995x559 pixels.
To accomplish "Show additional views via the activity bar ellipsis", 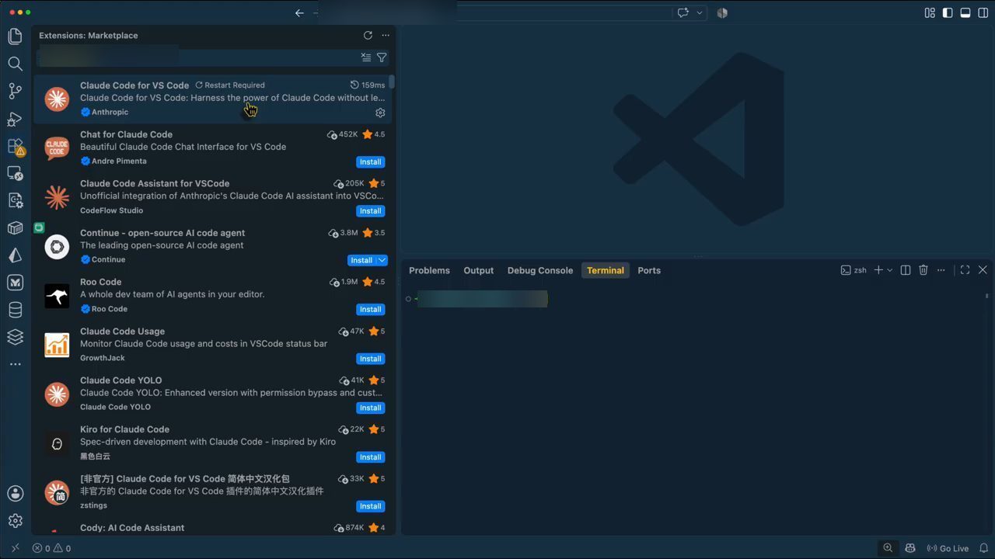I will 15,364.
